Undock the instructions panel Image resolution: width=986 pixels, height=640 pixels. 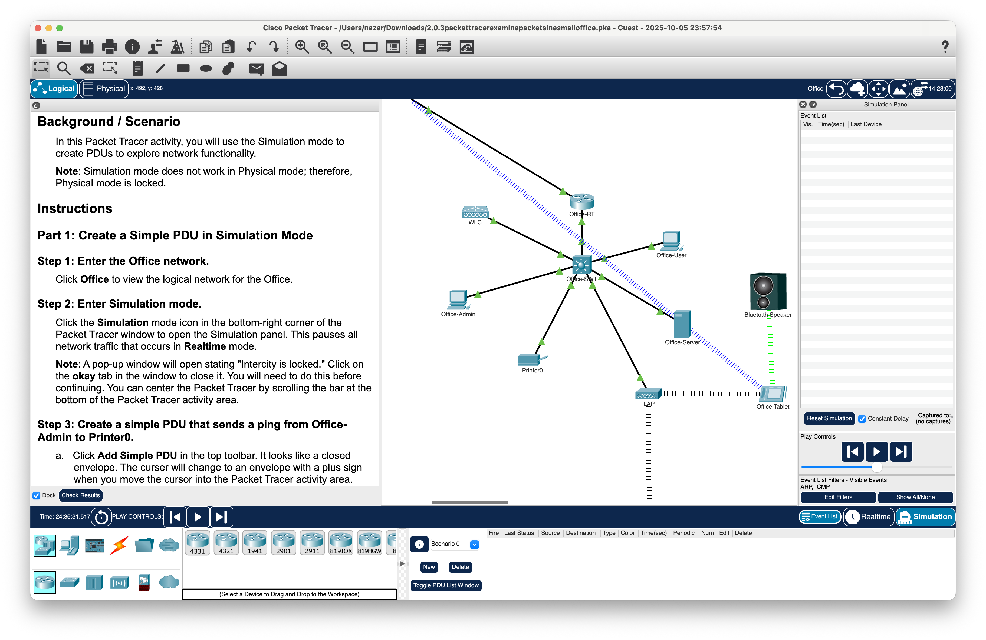[x=37, y=105]
